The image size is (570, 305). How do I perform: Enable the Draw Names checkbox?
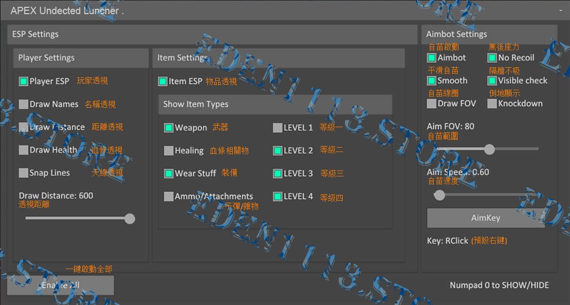pyautogui.click(x=23, y=104)
